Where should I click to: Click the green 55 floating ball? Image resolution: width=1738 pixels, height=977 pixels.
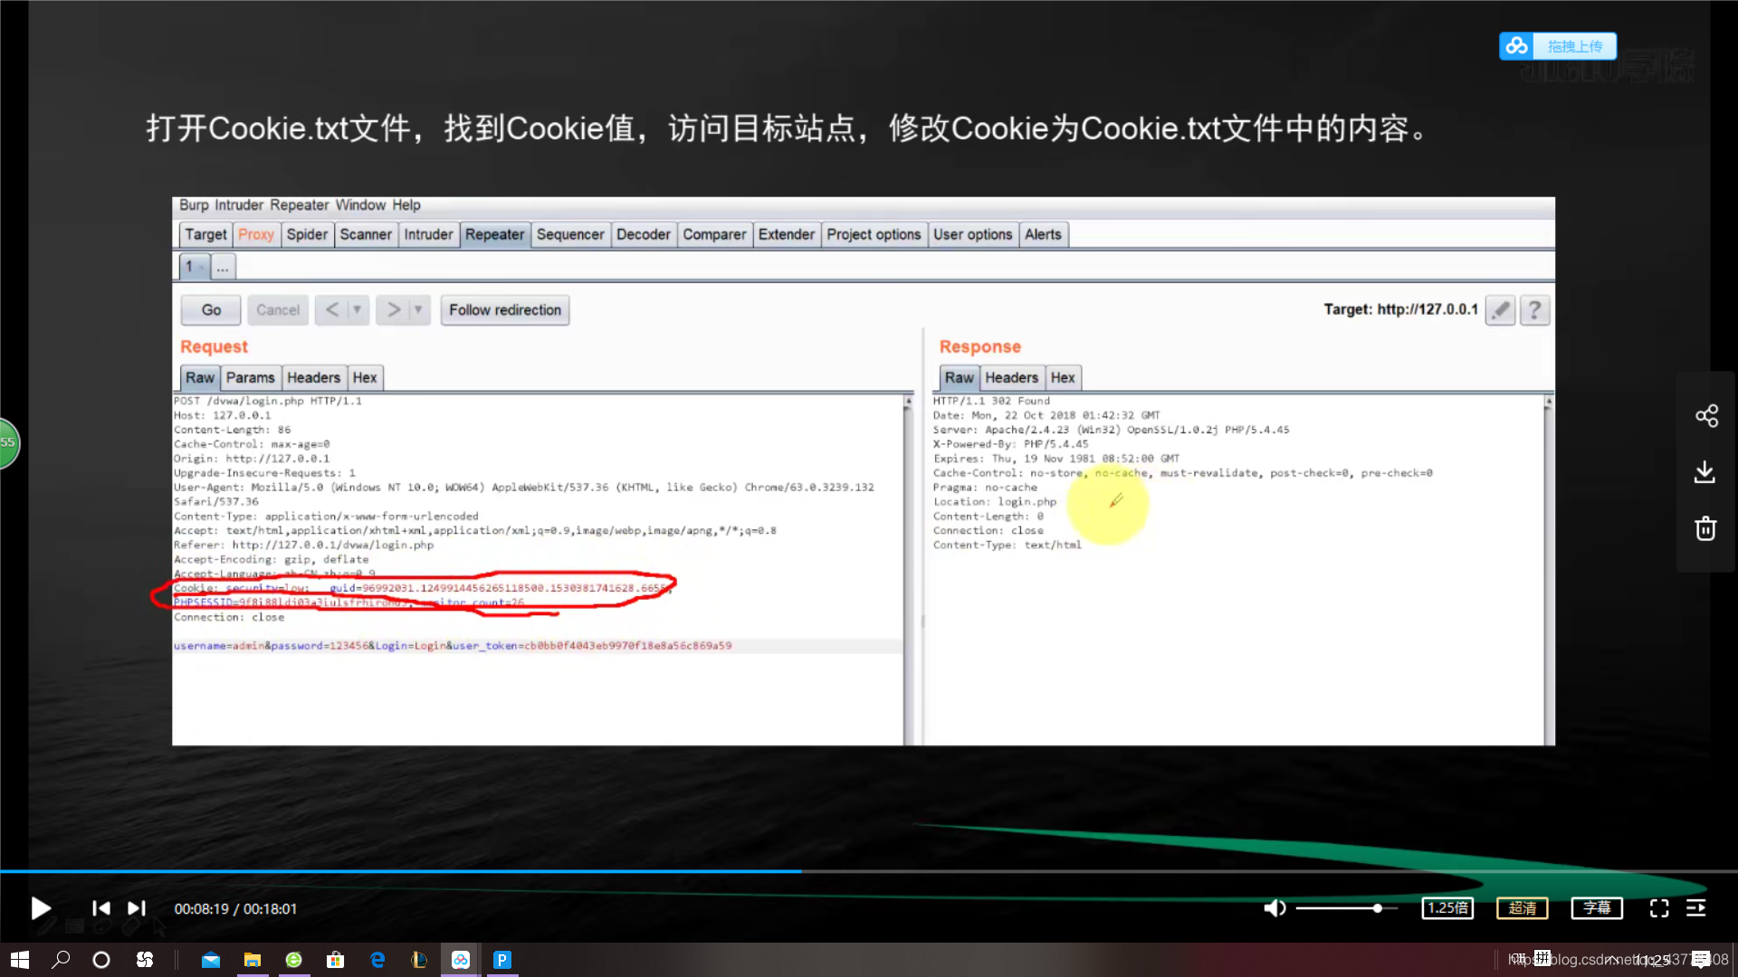8,443
